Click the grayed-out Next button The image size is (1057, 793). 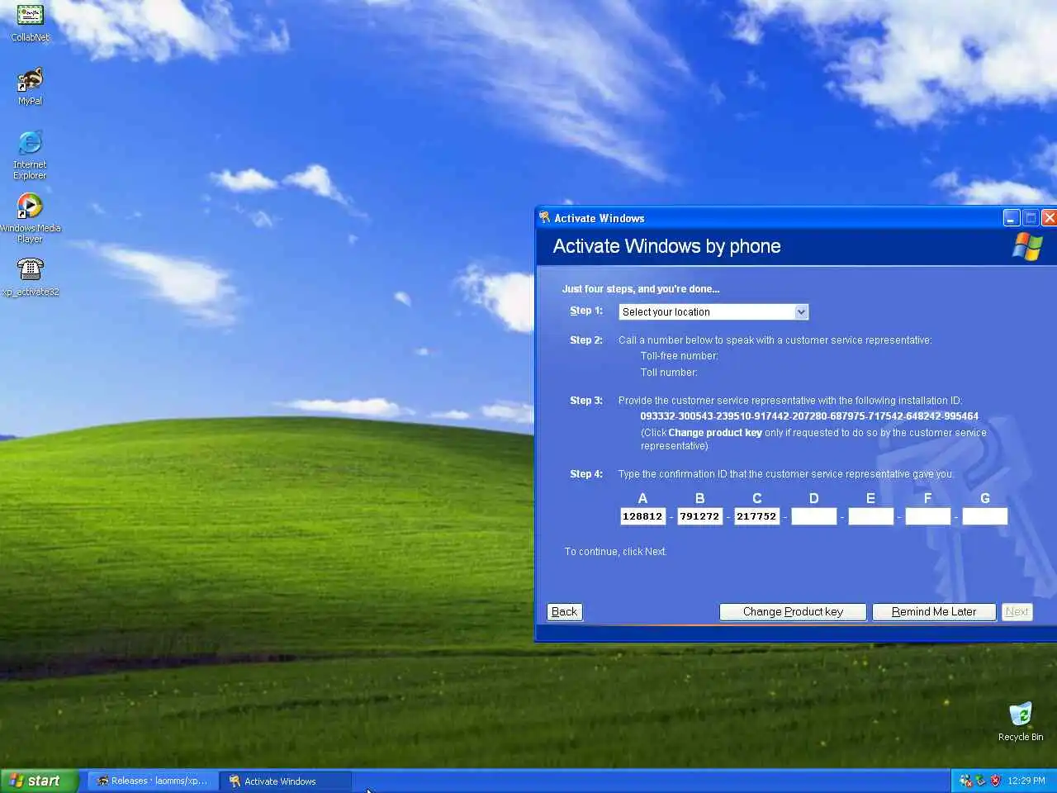1017,612
